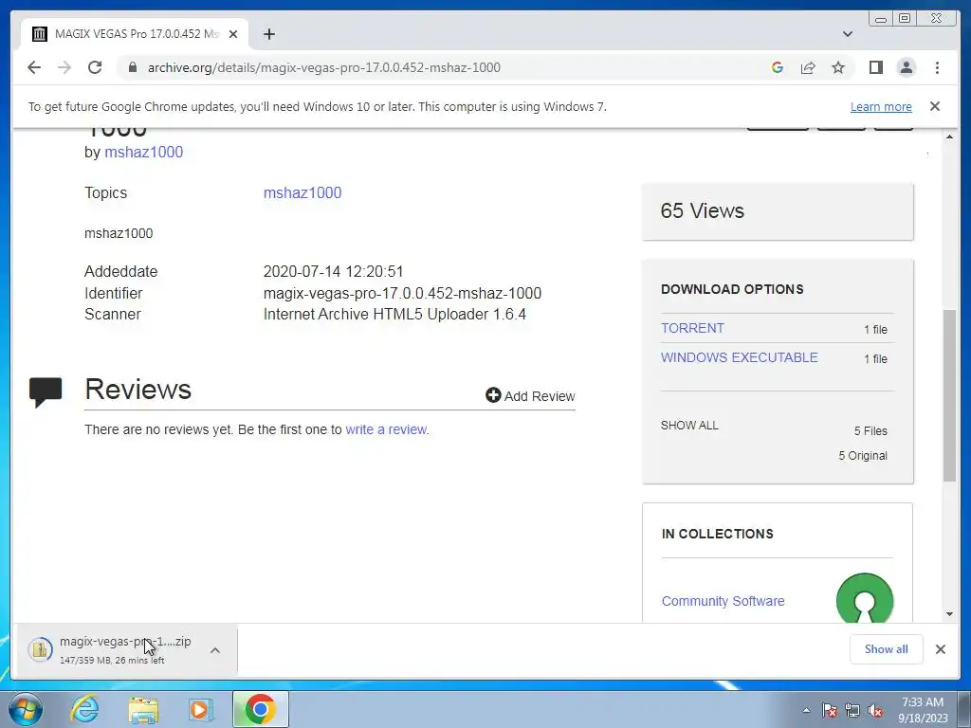Show hidden system tray icons
Image resolution: width=971 pixels, height=728 pixels.
806,710
